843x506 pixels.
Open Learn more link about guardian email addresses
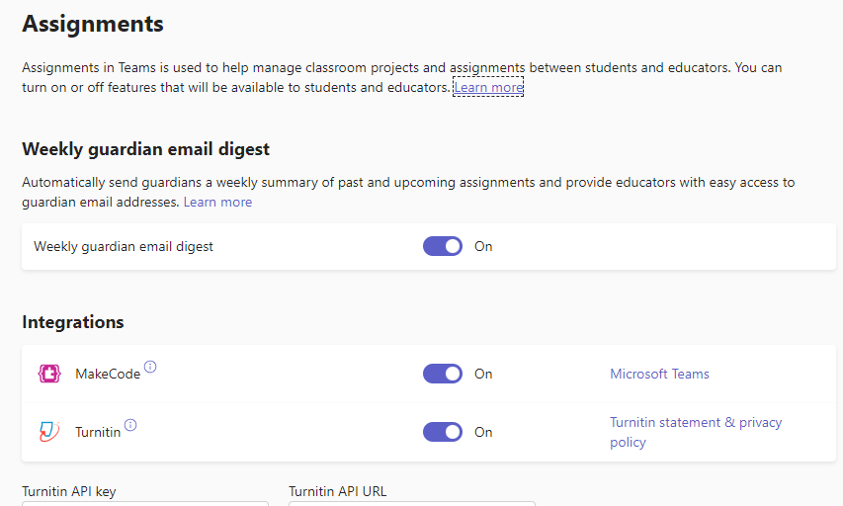217,203
